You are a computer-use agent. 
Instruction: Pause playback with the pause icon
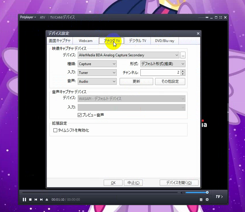tap(24, 200)
